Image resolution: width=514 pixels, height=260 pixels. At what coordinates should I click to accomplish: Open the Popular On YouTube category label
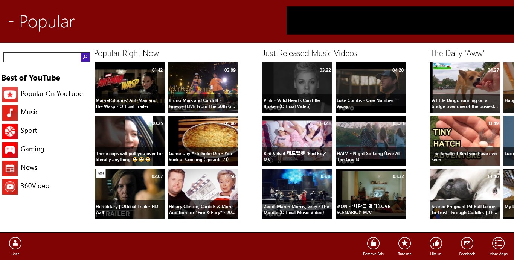[x=52, y=94]
